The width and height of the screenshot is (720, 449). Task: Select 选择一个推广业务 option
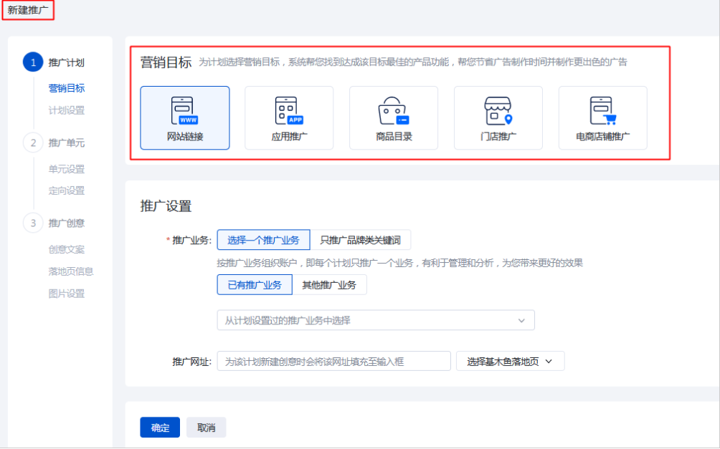coord(264,240)
